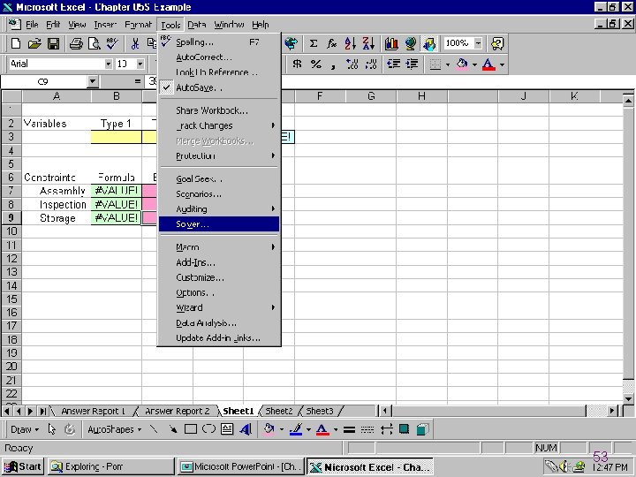Screen dimensions: 636x477
Task: Select the Arrow drawing tool
Action: click(x=173, y=429)
